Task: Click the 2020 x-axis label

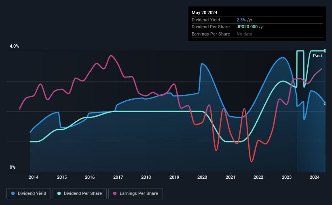Action: [x=202, y=177]
